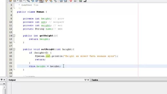This screenshot has width=167, height=94.
Task: Click the left panel scrollbar up arrow
Action: tap(4, 87)
